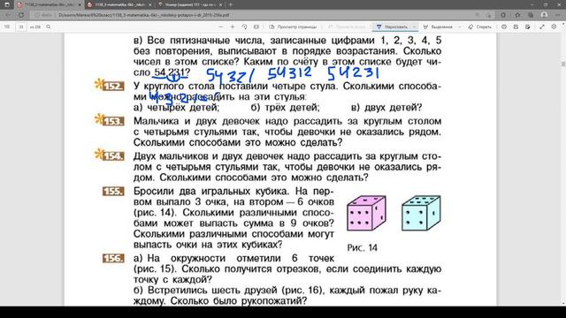This screenshot has height=318, width=566.
Task: Click the Save as icon with pencil
Action: (528, 26)
